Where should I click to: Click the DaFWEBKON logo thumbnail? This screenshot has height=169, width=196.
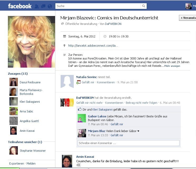click(x=67, y=102)
